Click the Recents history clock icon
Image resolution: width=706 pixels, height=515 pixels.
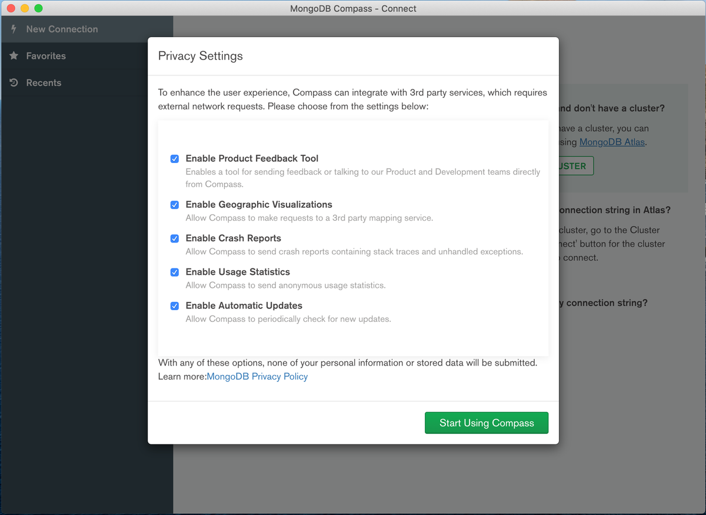coord(14,82)
